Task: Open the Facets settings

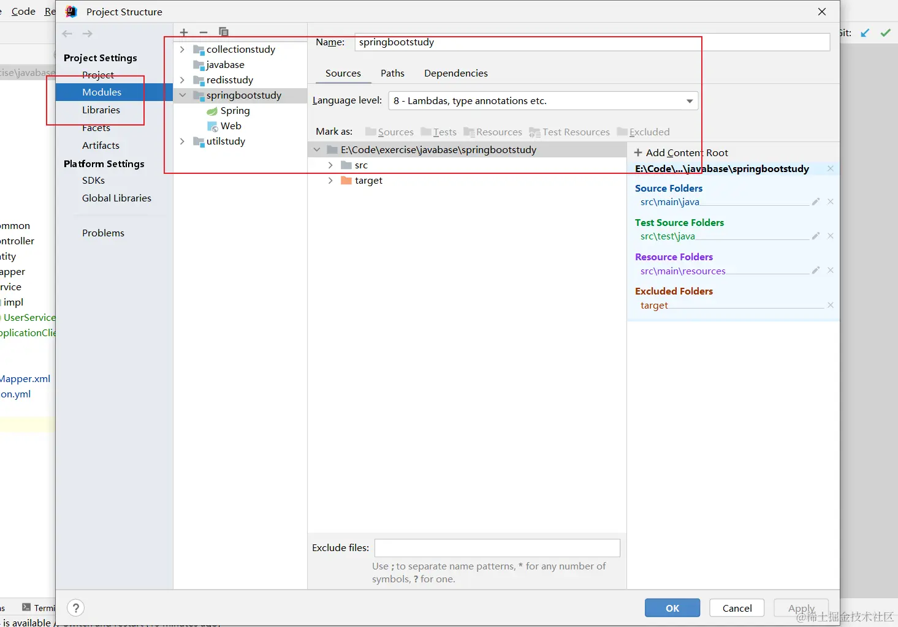Action: click(x=96, y=127)
